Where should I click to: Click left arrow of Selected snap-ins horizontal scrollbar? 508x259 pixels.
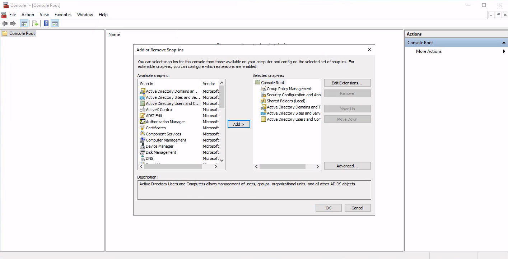click(x=256, y=167)
